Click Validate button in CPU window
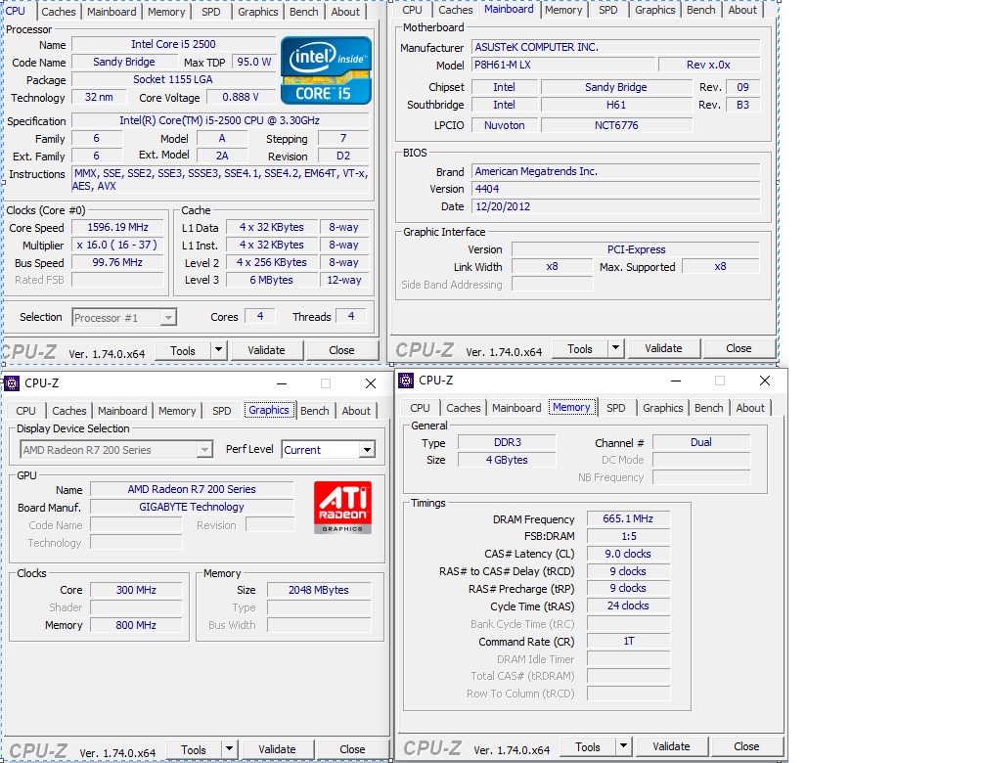This screenshot has width=986, height=763. (x=267, y=350)
